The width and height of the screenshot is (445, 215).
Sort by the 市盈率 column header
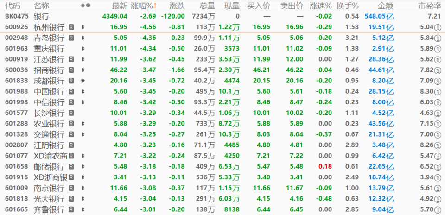(430, 6)
